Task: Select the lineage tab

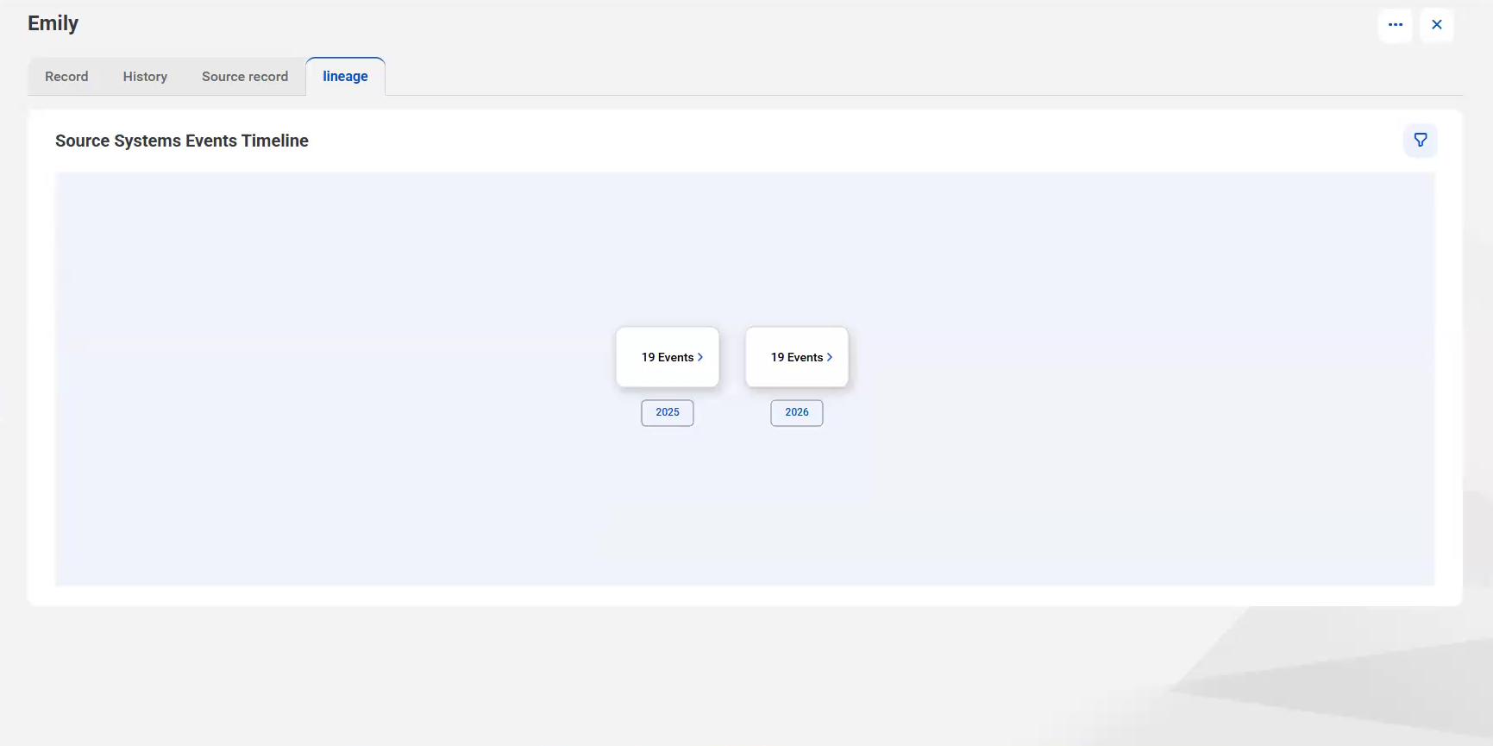Action: (345, 77)
